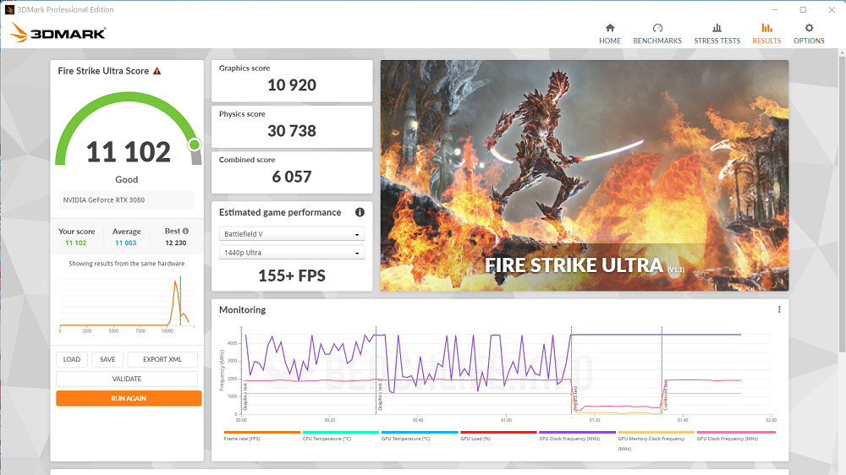
Task: Click the orange RUN AGAIN button
Action: [x=129, y=398]
